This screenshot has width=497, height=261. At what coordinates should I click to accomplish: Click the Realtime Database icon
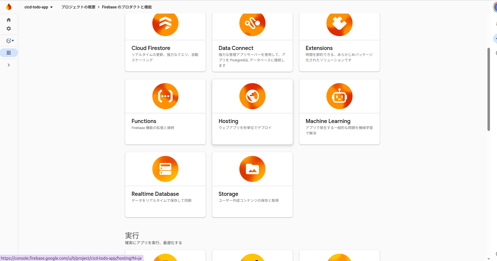[x=165, y=169]
